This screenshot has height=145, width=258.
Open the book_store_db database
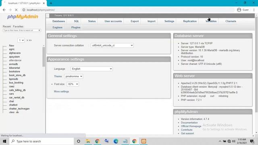click(17, 75)
